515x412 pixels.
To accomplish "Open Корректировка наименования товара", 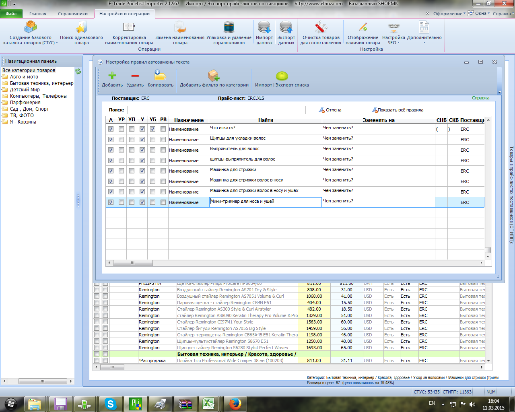I will pyautogui.click(x=129, y=33).
